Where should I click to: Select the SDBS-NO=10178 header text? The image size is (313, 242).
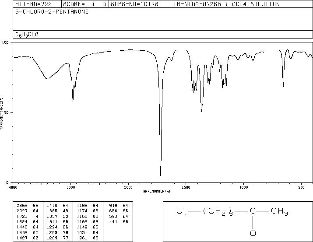134,4
